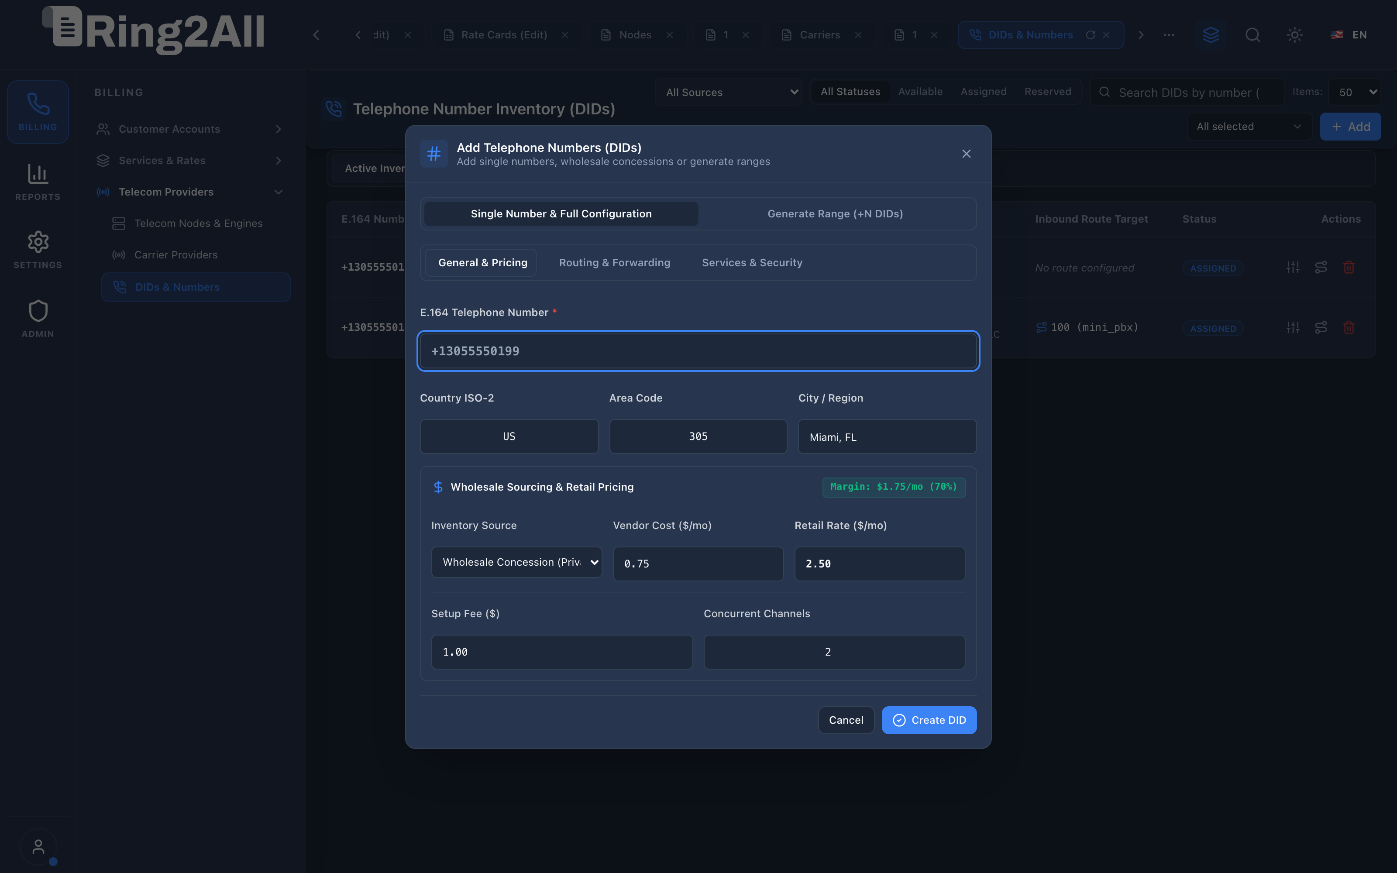Viewport: 1397px width, 873px height.
Task: Close the Nodes tab
Action: [670, 34]
